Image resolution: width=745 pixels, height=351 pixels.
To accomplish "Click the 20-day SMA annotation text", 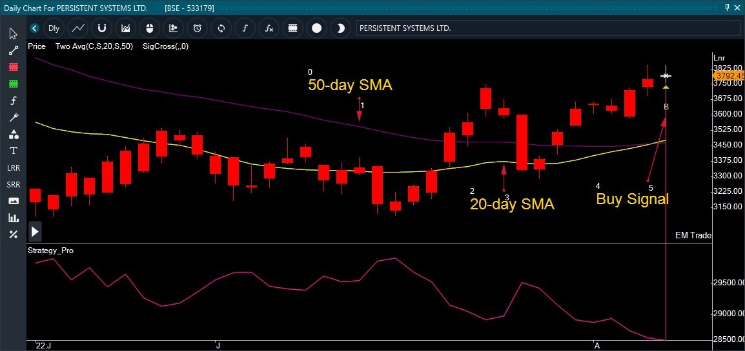I will tap(512, 204).
